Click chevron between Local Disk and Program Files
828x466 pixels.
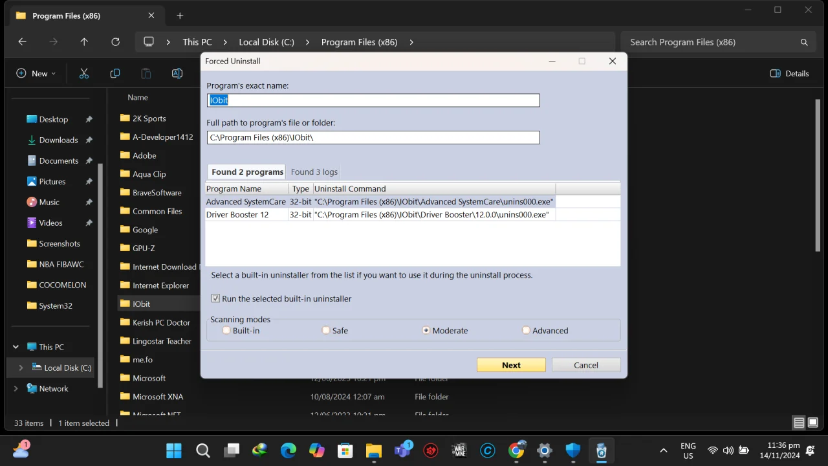tap(308, 42)
